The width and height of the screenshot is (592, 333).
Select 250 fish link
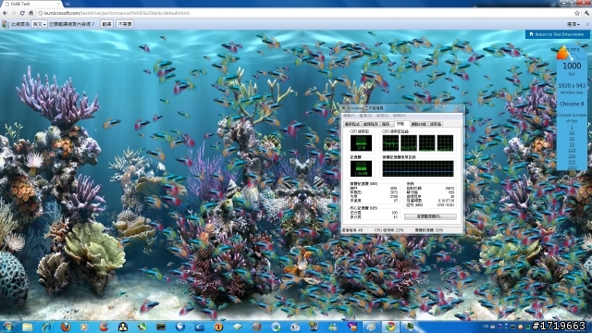[x=572, y=156]
